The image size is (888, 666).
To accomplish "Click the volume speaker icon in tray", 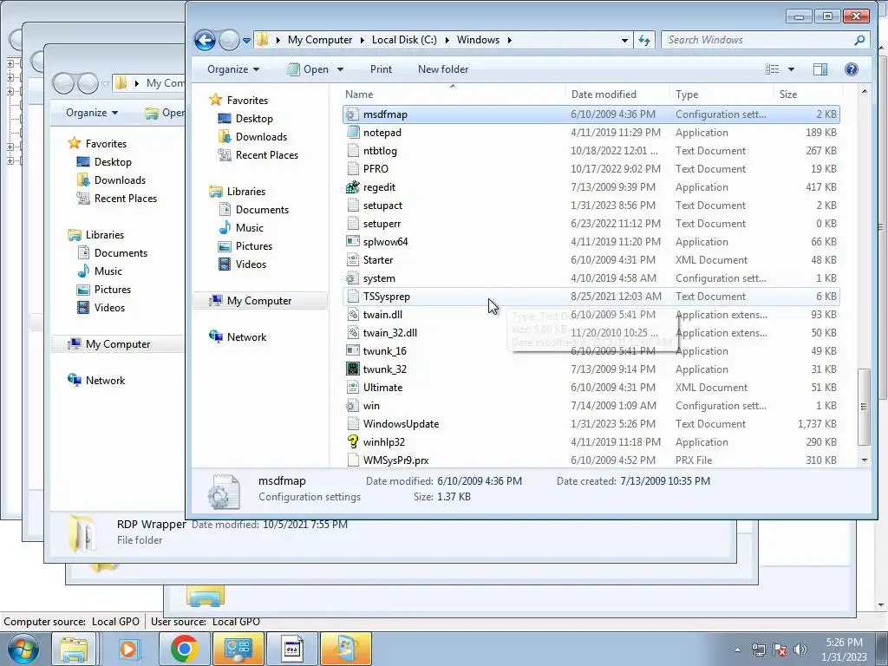I will 800,650.
